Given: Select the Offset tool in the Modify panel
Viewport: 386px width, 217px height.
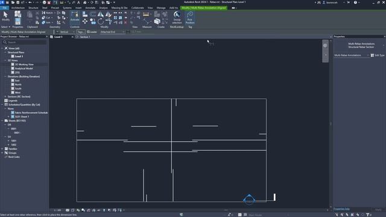Looking at the screenshot, I should pyautogui.click(x=93, y=14).
